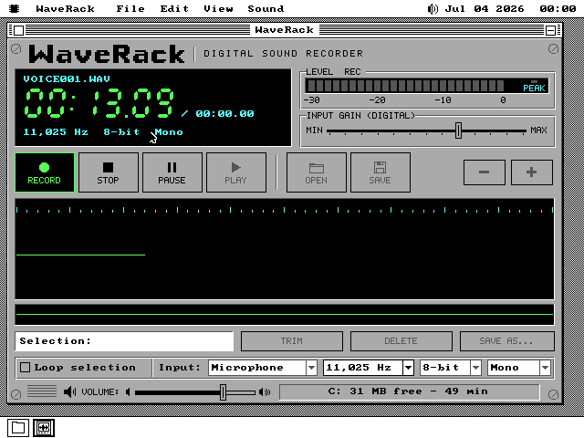The image size is (584, 438).
Task: Zoom out the waveform with minus
Action: pos(485,172)
